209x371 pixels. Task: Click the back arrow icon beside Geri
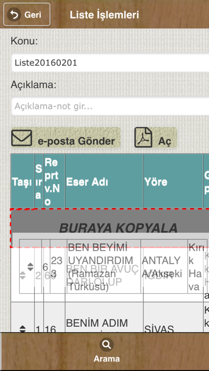[x=14, y=15]
